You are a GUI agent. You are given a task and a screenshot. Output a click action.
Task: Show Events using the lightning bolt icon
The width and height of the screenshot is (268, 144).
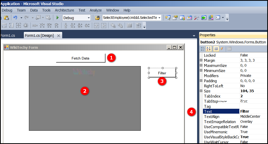click(x=222, y=49)
